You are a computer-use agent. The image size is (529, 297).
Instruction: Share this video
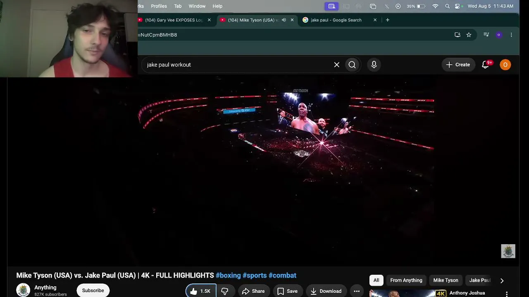point(253,291)
